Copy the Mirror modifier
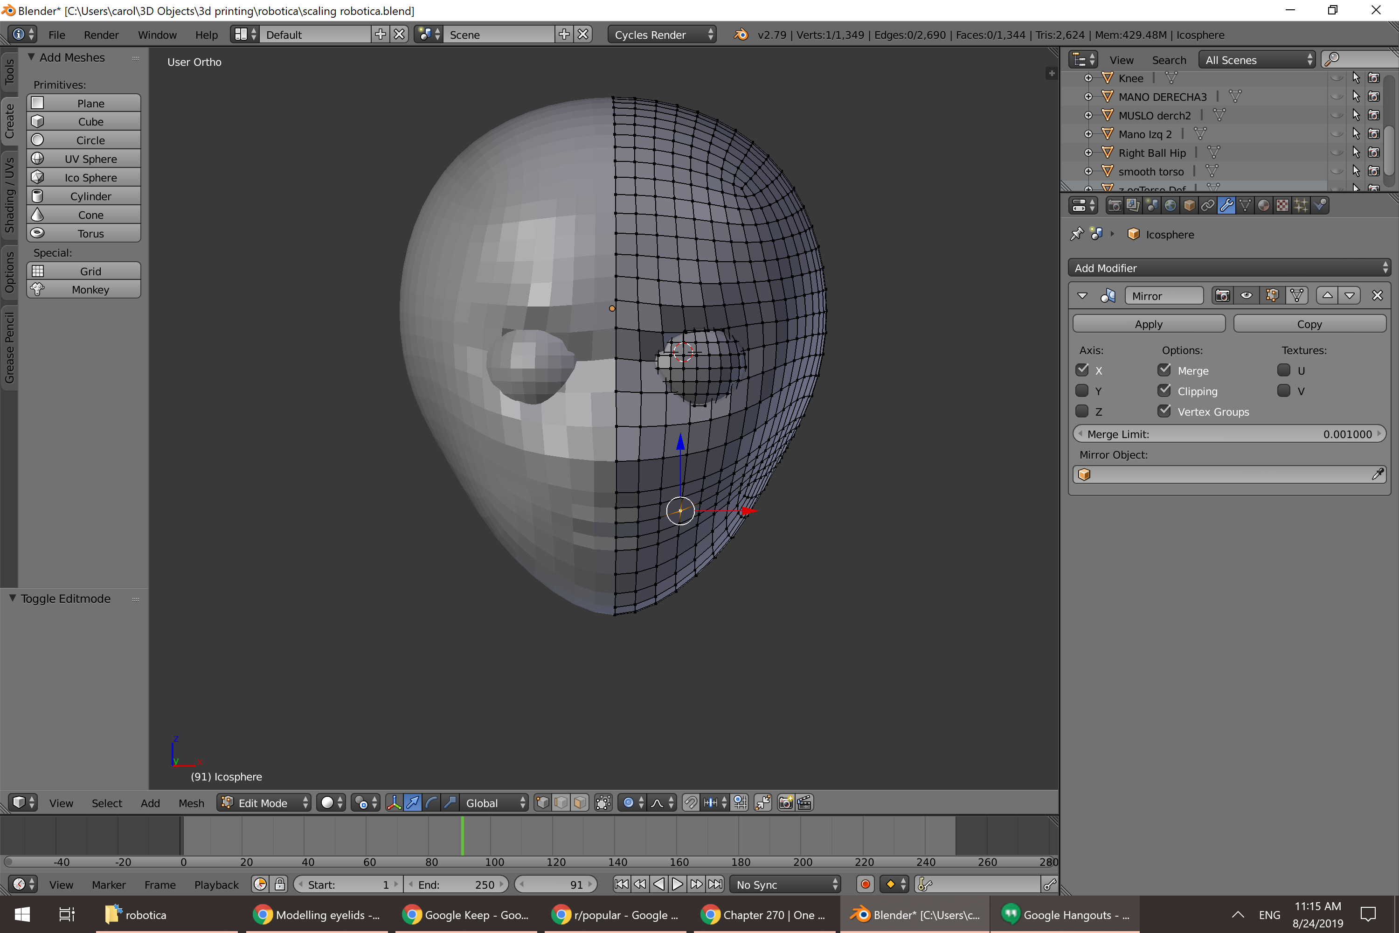 [x=1309, y=324]
